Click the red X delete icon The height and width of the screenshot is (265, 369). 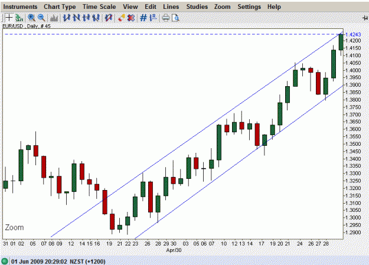131,18
